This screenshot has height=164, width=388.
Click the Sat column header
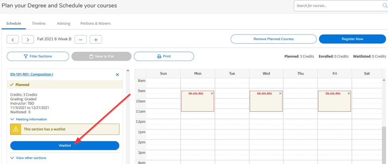click(x=367, y=73)
